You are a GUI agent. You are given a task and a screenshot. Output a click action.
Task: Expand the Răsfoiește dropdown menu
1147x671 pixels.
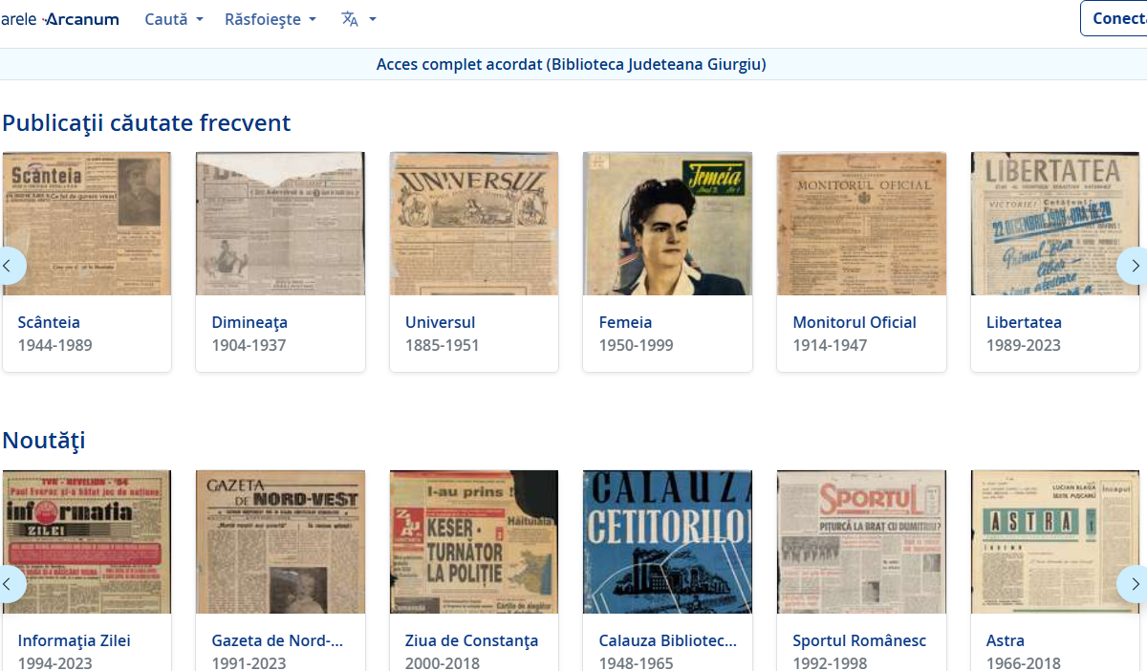click(x=270, y=19)
